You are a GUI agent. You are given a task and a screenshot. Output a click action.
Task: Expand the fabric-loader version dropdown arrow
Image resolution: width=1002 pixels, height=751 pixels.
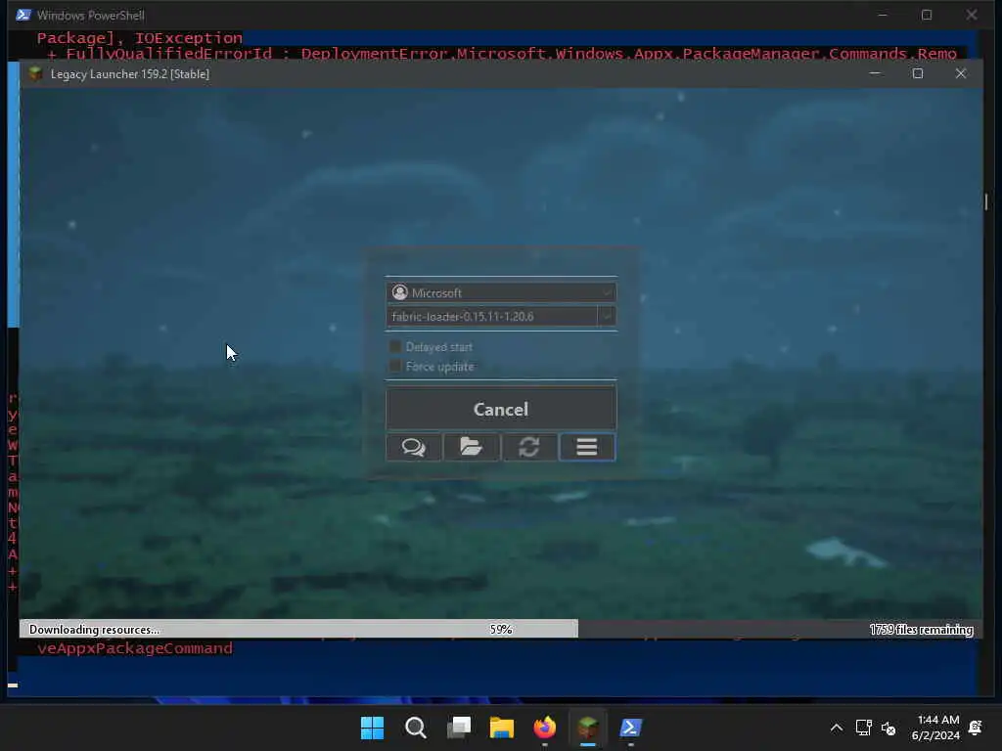point(607,316)
